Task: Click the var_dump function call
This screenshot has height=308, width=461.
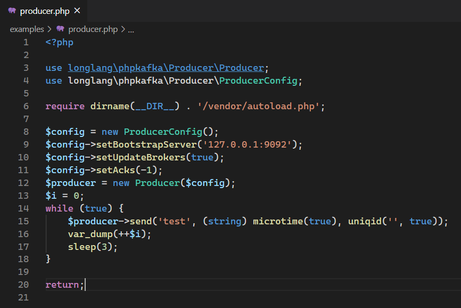Action: point(90,234)
